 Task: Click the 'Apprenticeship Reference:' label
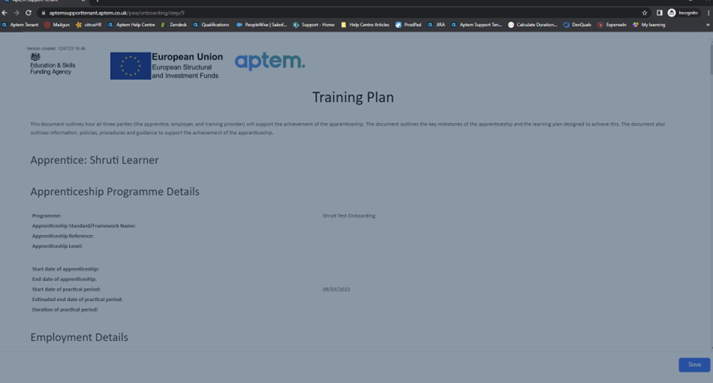63,236
